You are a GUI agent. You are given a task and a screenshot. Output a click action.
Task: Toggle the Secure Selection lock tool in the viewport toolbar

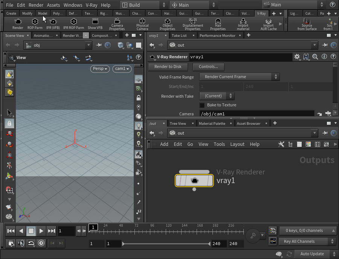click(9, 123)
